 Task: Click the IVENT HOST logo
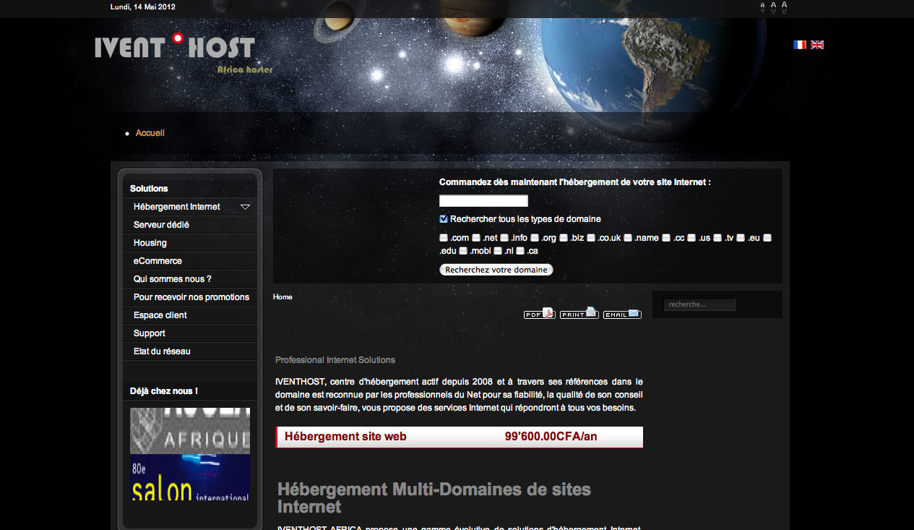click(x=175, y=48)
